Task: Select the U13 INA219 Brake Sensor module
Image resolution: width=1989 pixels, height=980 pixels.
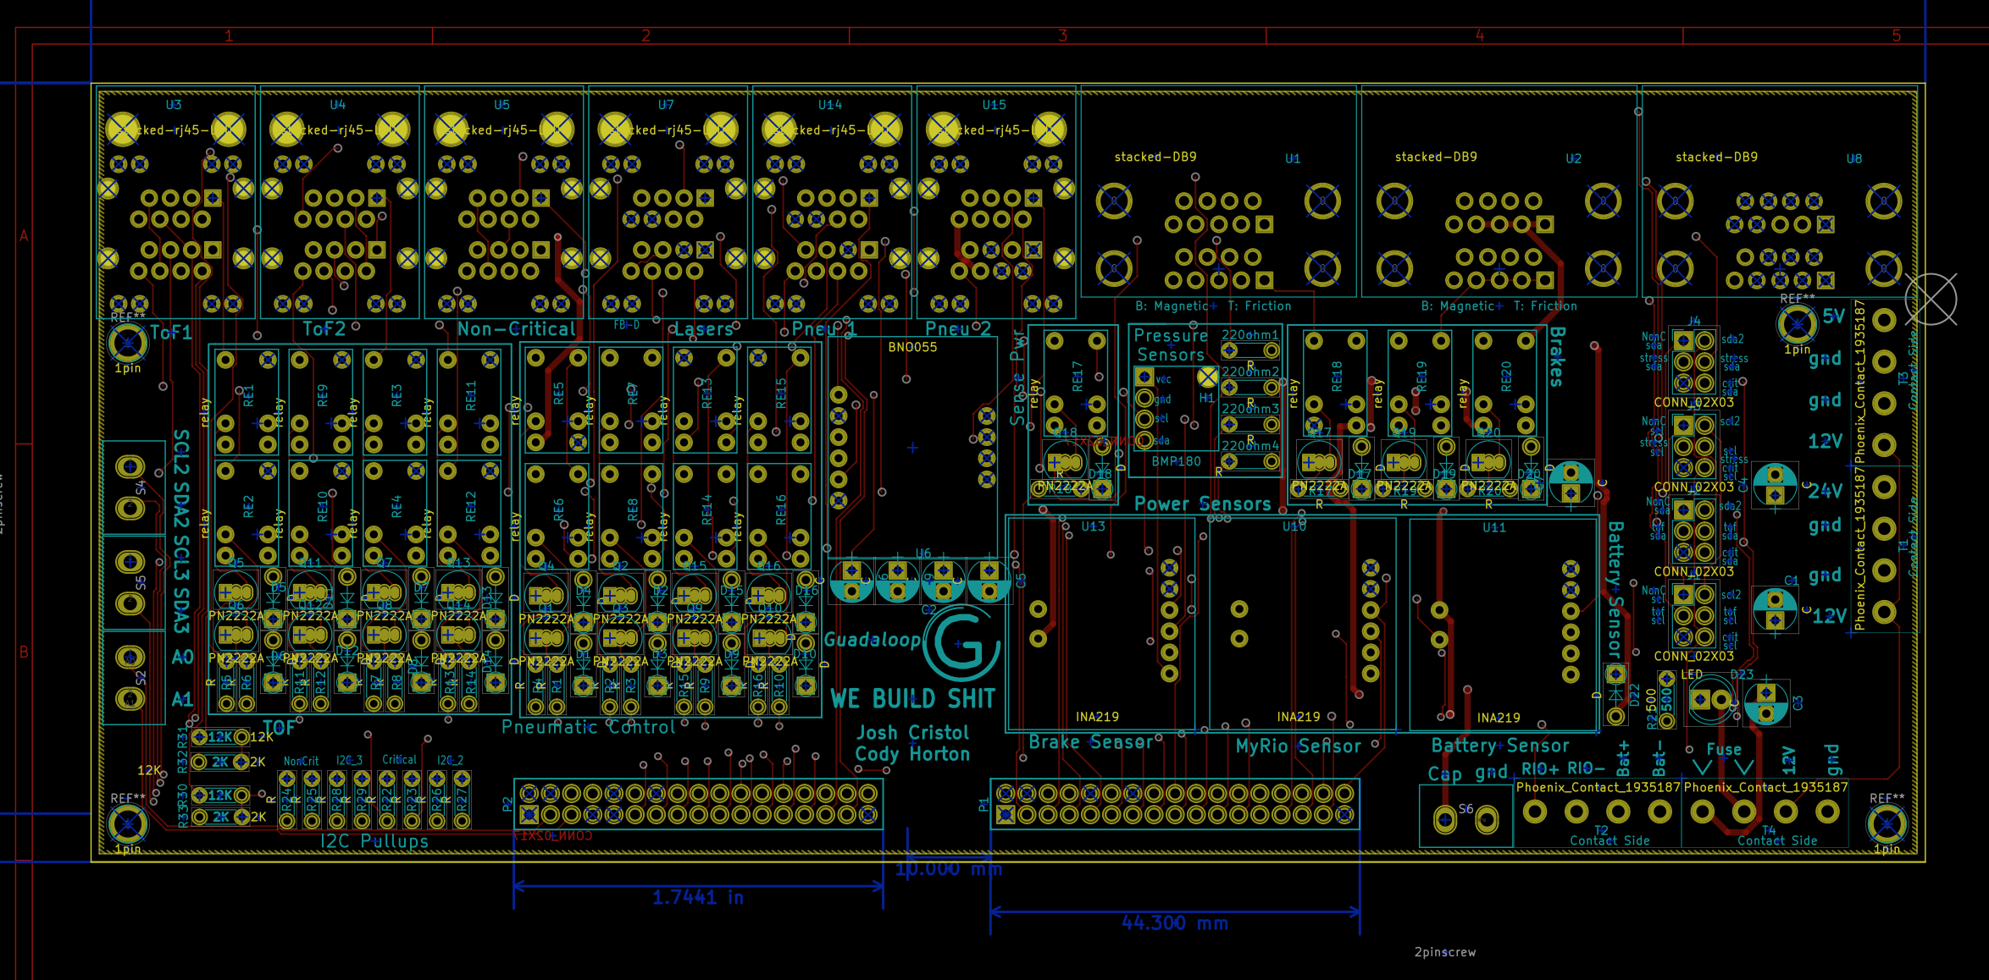Action: pos(1101,622)
